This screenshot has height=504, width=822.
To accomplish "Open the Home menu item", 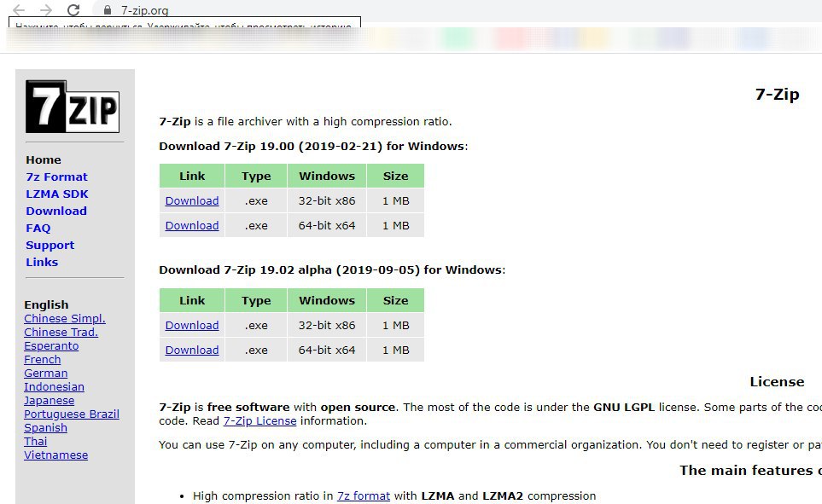I will coord(44,159).
